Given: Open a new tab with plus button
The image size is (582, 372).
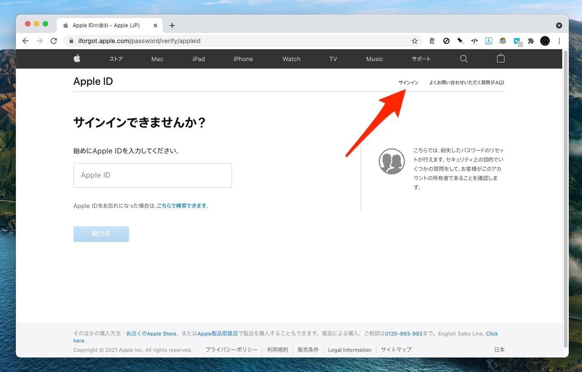Looking at the screenshot, I should coord(172,25).
